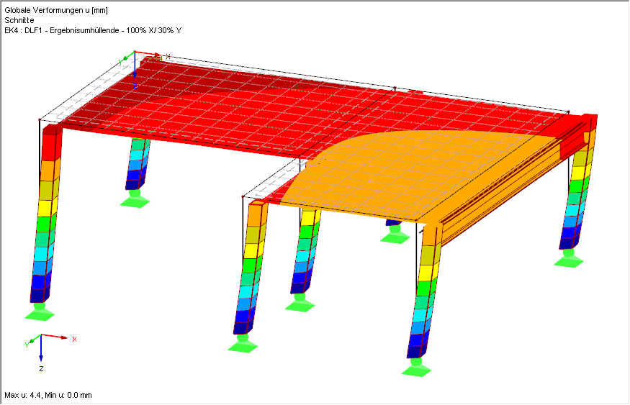Screen dimensions: 630x405
Task: Click the blue Z label of the corner axis triad
Action: (x=41, y=368)
